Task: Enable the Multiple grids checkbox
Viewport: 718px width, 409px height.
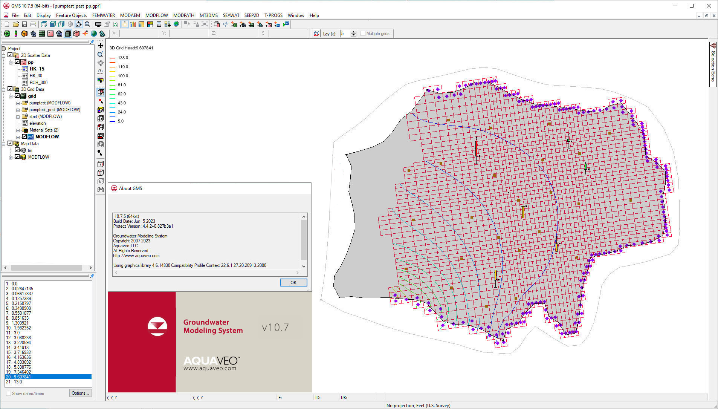Action: click(x=363, y=34)
